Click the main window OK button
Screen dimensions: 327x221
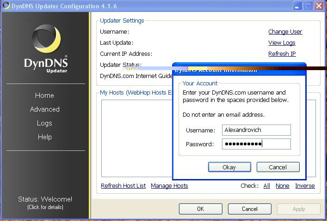(201, 209)
